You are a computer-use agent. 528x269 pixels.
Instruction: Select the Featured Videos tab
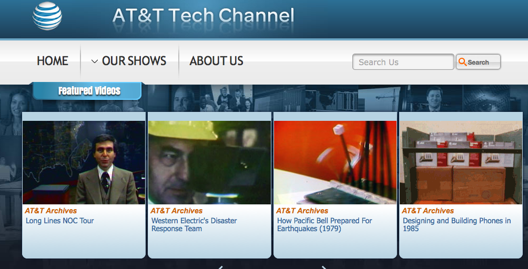[87, 91]
